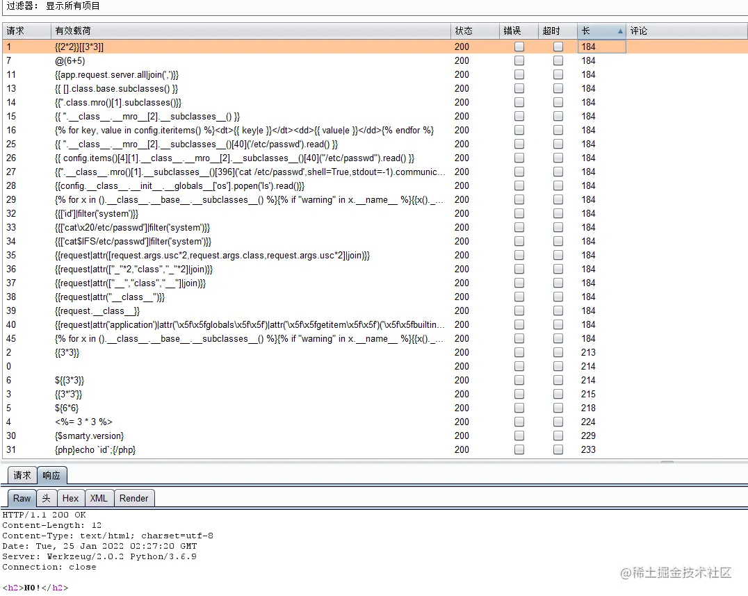Sort by 请求 column header
This screenshot has width=748, height=596.
tap(26, 31)
